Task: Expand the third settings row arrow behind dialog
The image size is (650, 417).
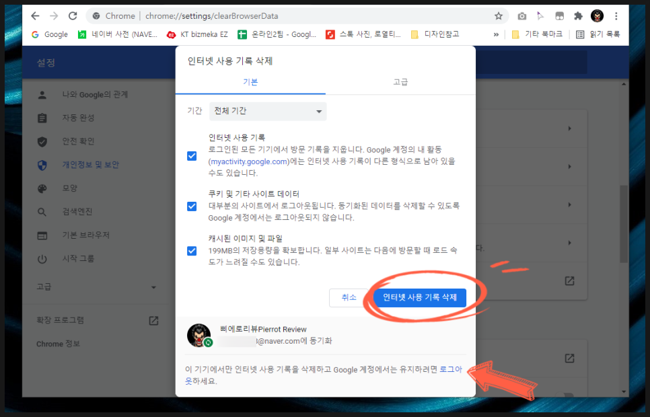Action: 569,204
